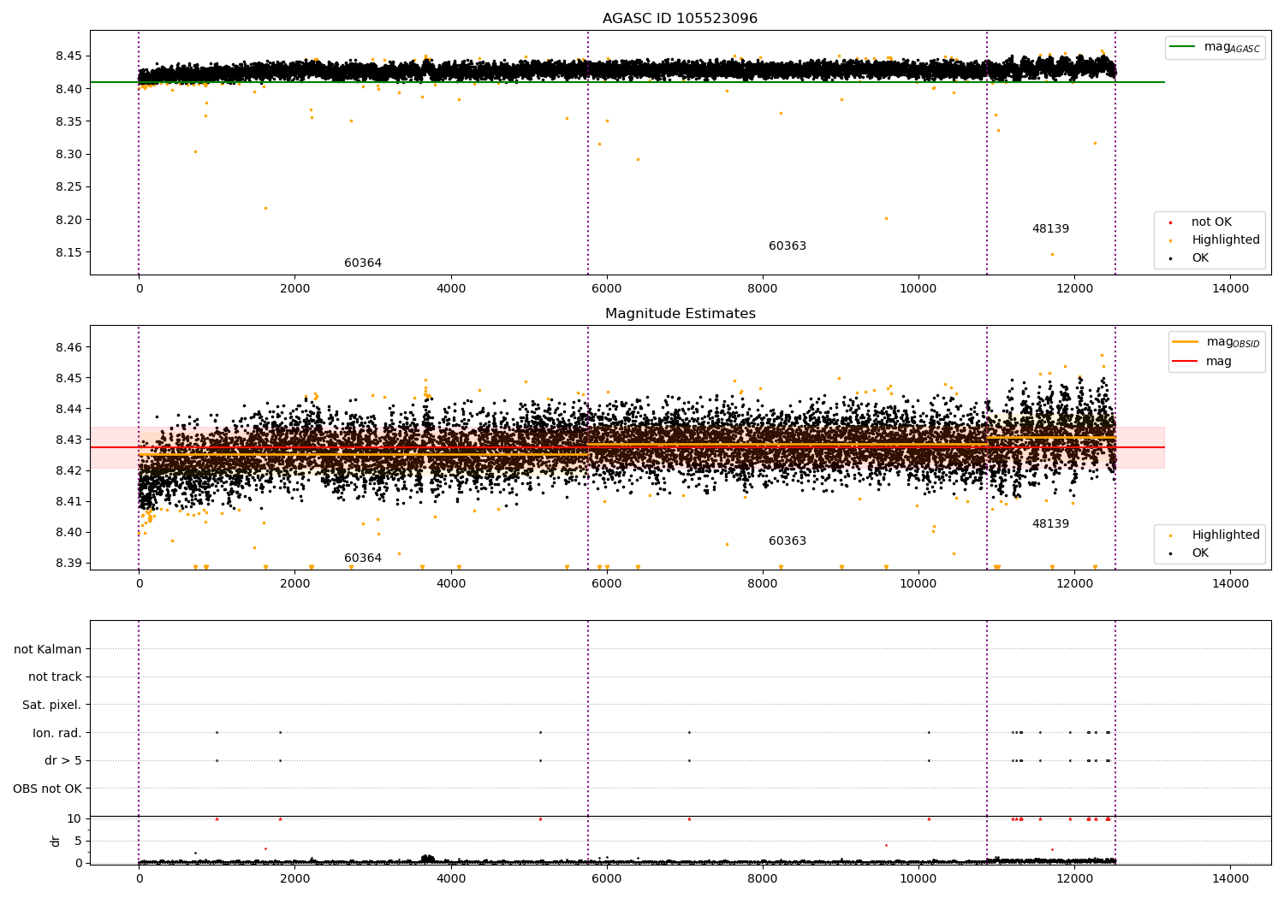Click the y-axis tick 8.42 in Magnitude Estimates
This screenshot has width=1284, height=898.
point(68,470)
